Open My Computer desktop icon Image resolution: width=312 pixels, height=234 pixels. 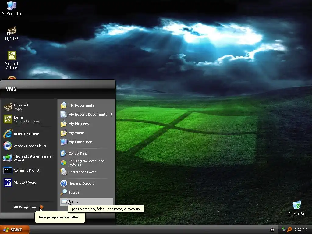coord(12,8)
